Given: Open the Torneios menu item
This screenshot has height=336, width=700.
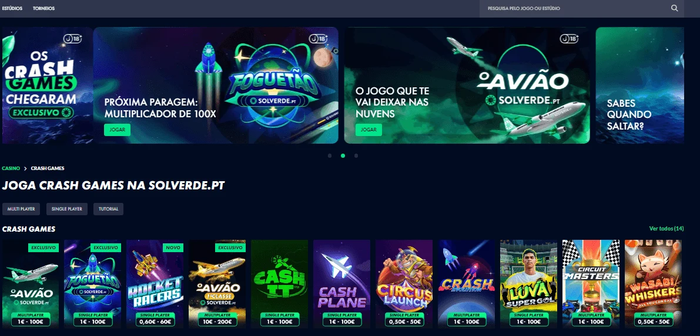Looking at the screenshot, I should point(43,8).
